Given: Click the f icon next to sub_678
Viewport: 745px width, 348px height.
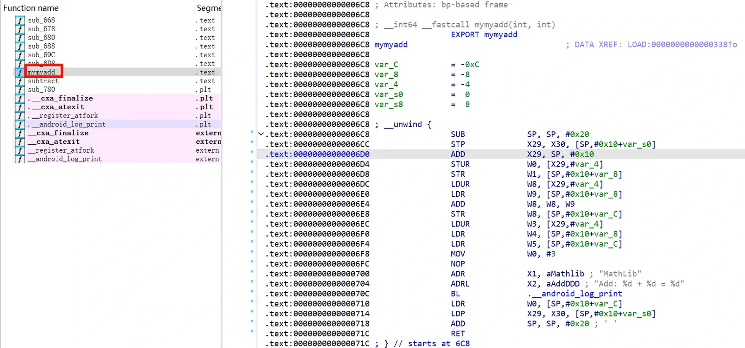Looking at the screenshot, I should [x=20, y=29].
